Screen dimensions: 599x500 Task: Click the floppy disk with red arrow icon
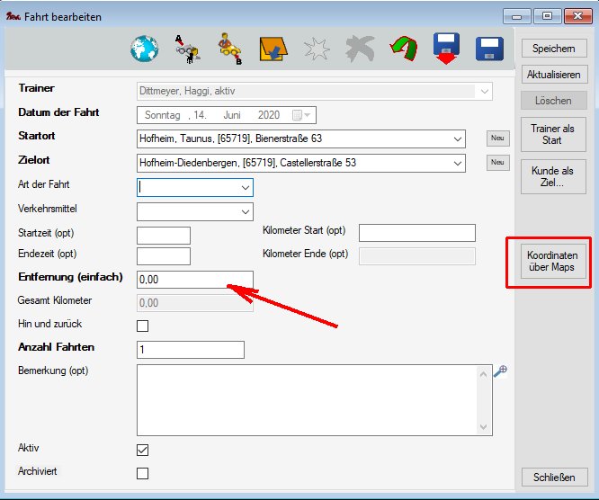coord(446,49)
